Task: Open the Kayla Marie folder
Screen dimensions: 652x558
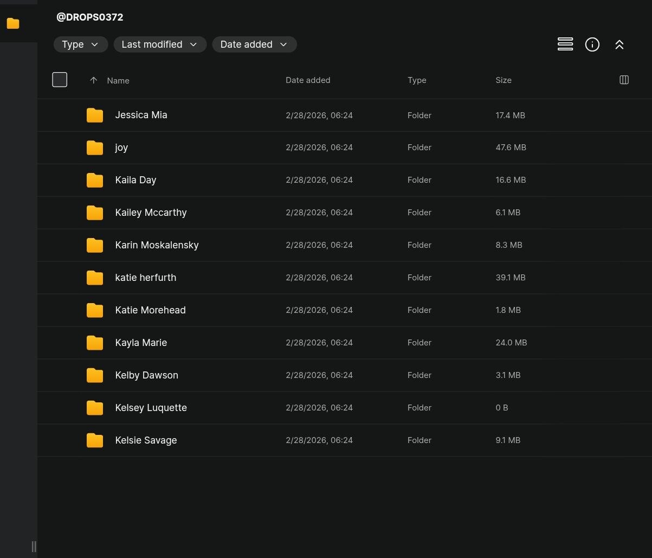Action: click(141, 343)
